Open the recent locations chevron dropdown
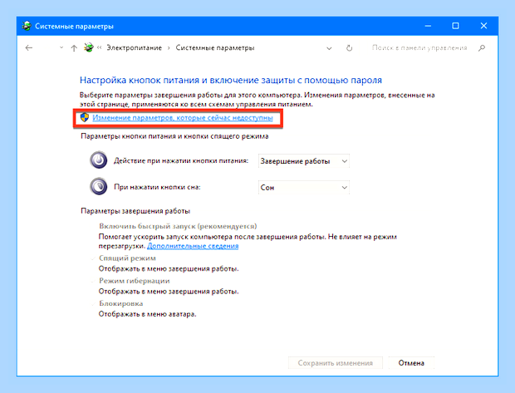Viewport: 515px width, 393px height. click(x=61, y=48)
